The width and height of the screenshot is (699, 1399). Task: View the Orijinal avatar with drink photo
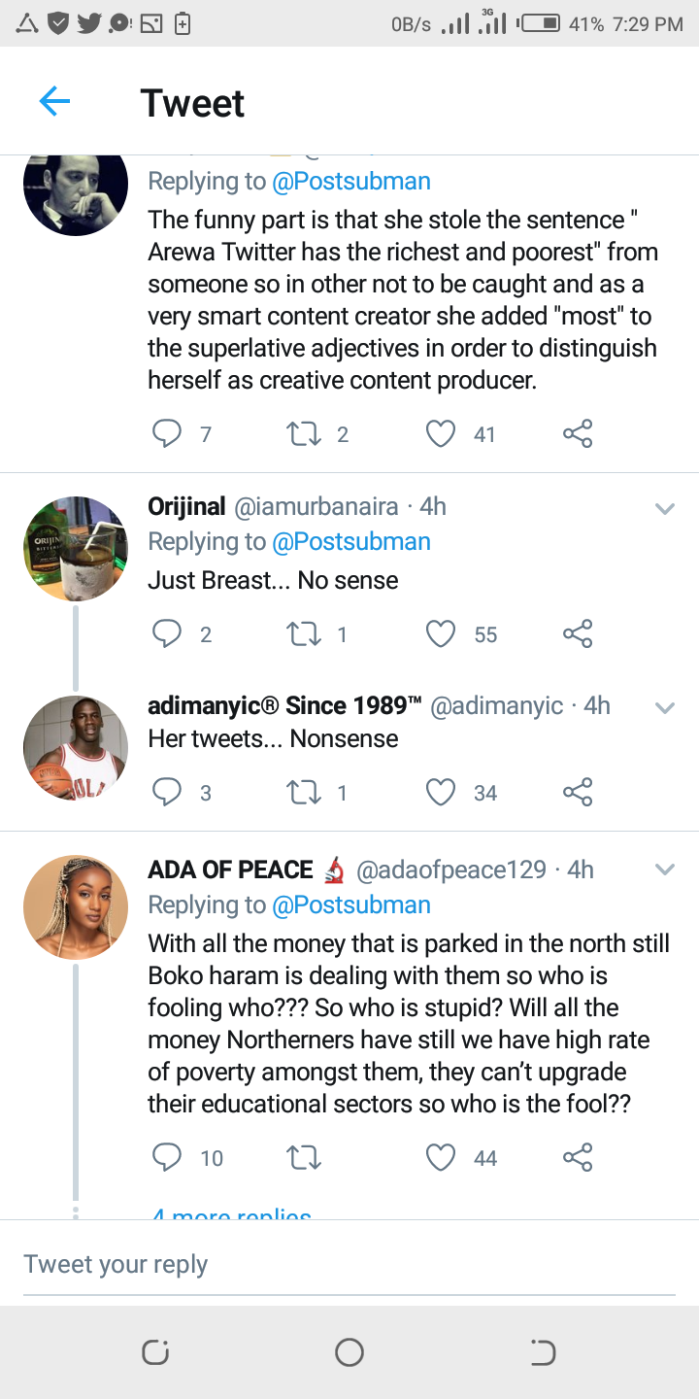pyautogui.click(x=76, y=548)
